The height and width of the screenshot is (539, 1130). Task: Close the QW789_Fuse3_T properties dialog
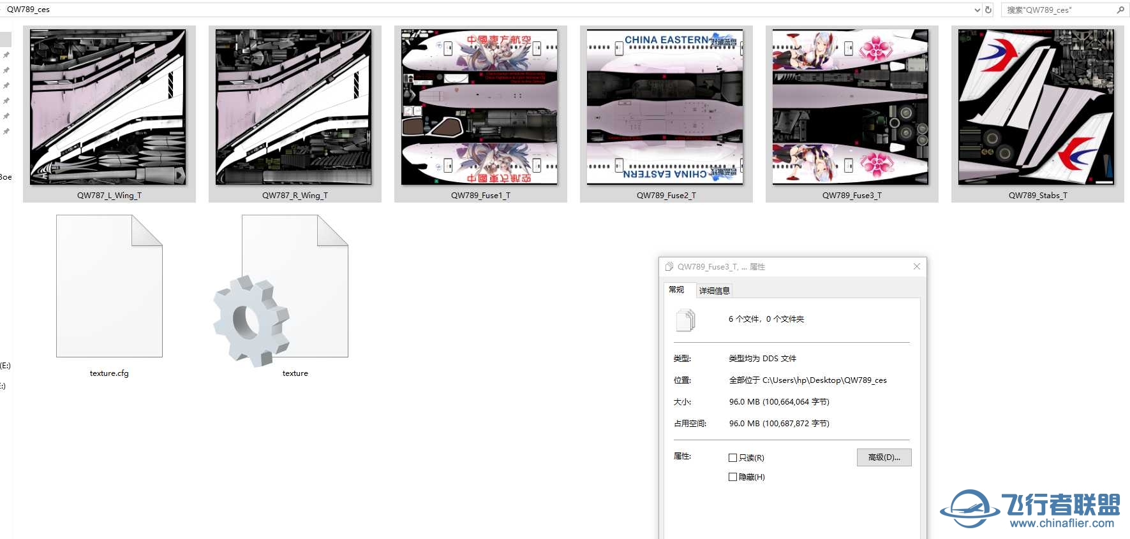pos(917,266)
